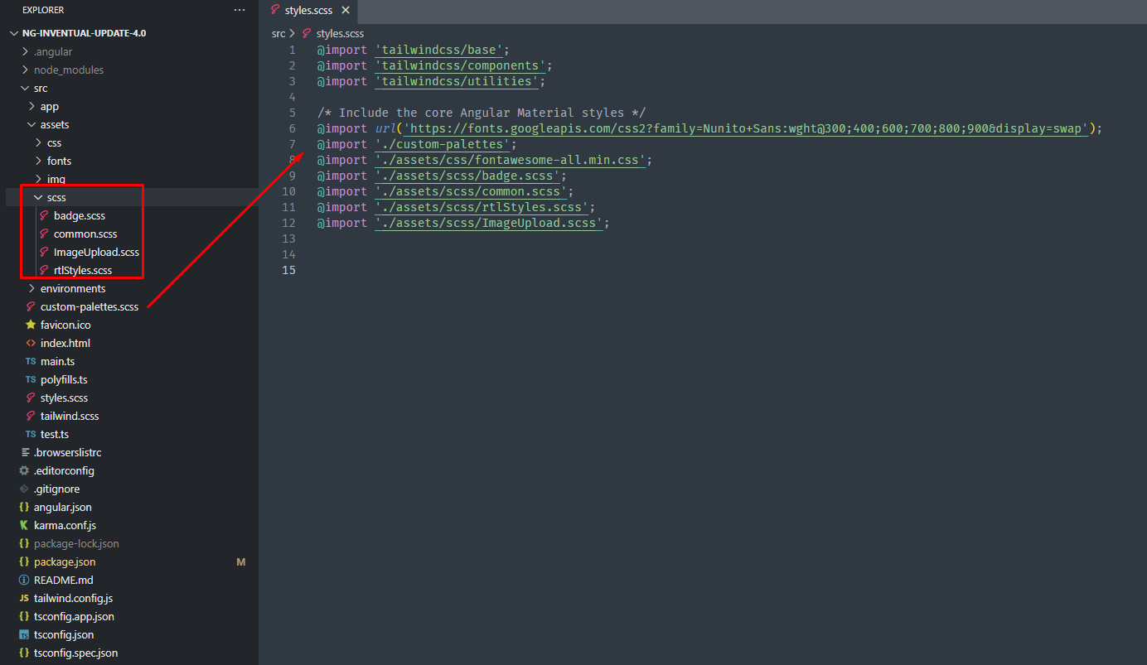Click the M modified badge on package.json

pyautogui.click(x=241, y=561)
